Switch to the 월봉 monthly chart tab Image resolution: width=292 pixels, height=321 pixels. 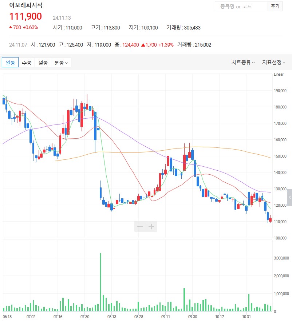click(43, 63)
